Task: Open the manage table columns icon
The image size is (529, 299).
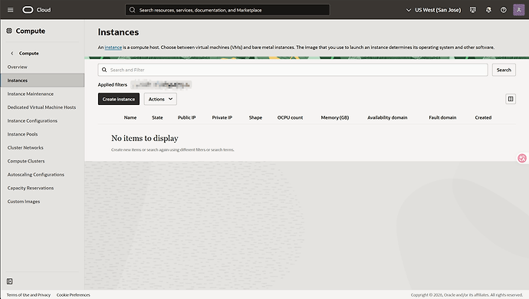Action: tap(511, 99)
